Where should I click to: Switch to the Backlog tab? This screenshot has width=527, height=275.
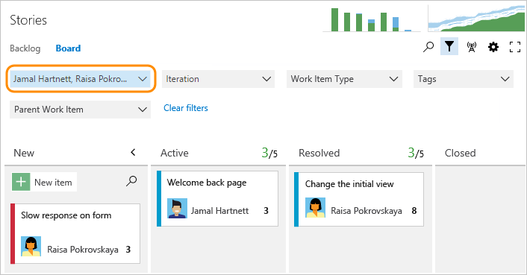point(25,48)
